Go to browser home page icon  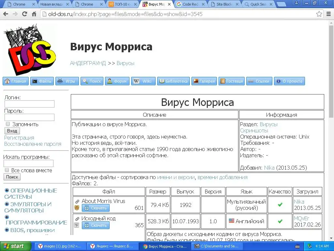pyautogui.click(x=34, y=14)
